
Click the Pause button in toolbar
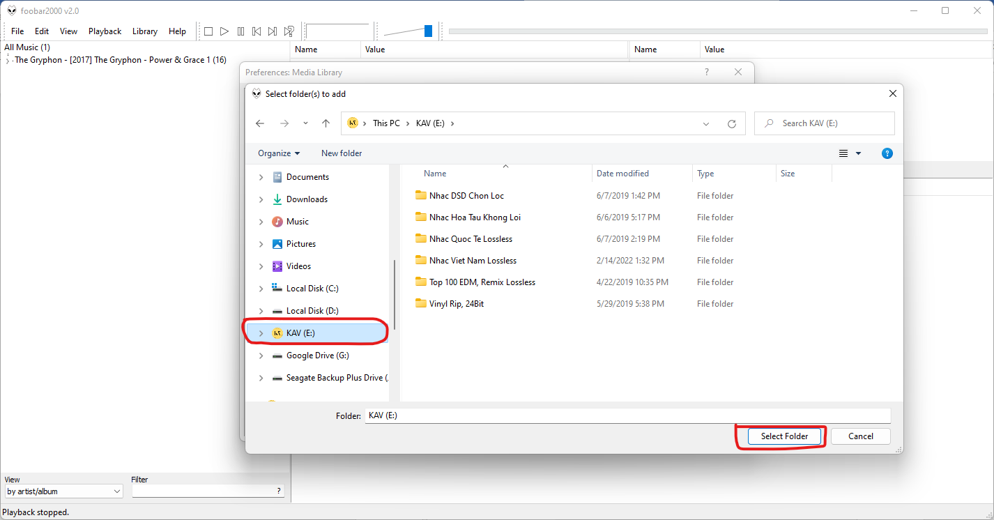click(240, 31)
